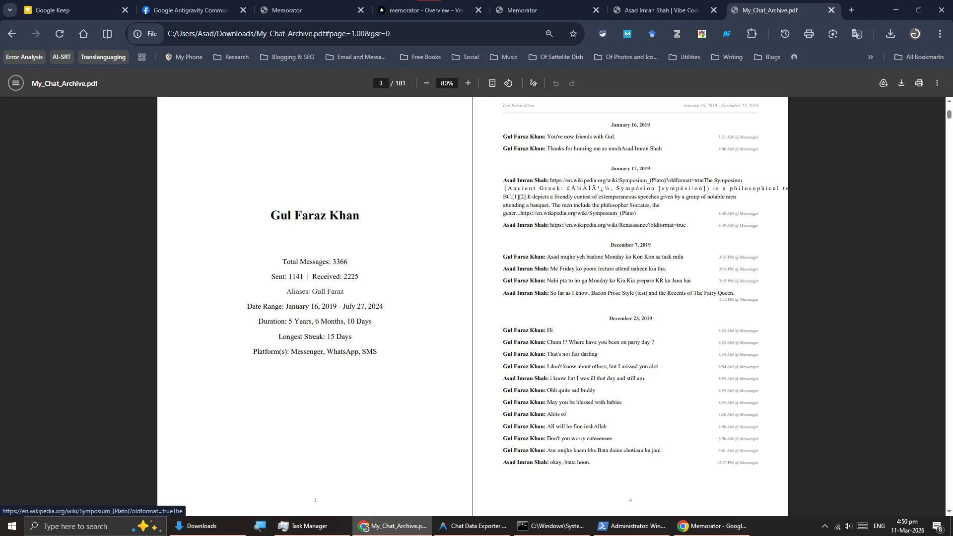Activate the PDF draw annotation tool

pos(534,83)
